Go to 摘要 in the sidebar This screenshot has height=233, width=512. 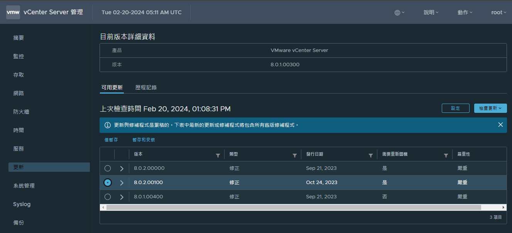coord(19,38)
